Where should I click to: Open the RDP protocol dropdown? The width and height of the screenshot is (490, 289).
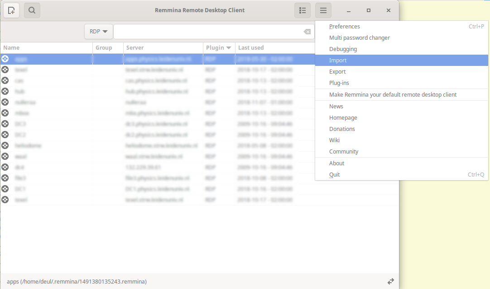pos(98,32)
